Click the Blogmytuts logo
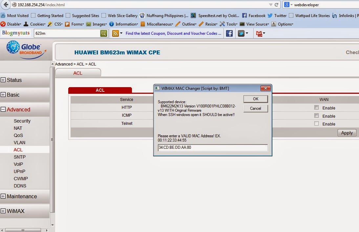The width and height of the screenshot is (359, 232). click(x=16, y=33)
